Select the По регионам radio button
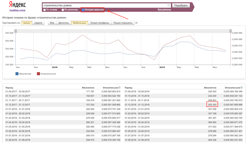 point(63,10)
